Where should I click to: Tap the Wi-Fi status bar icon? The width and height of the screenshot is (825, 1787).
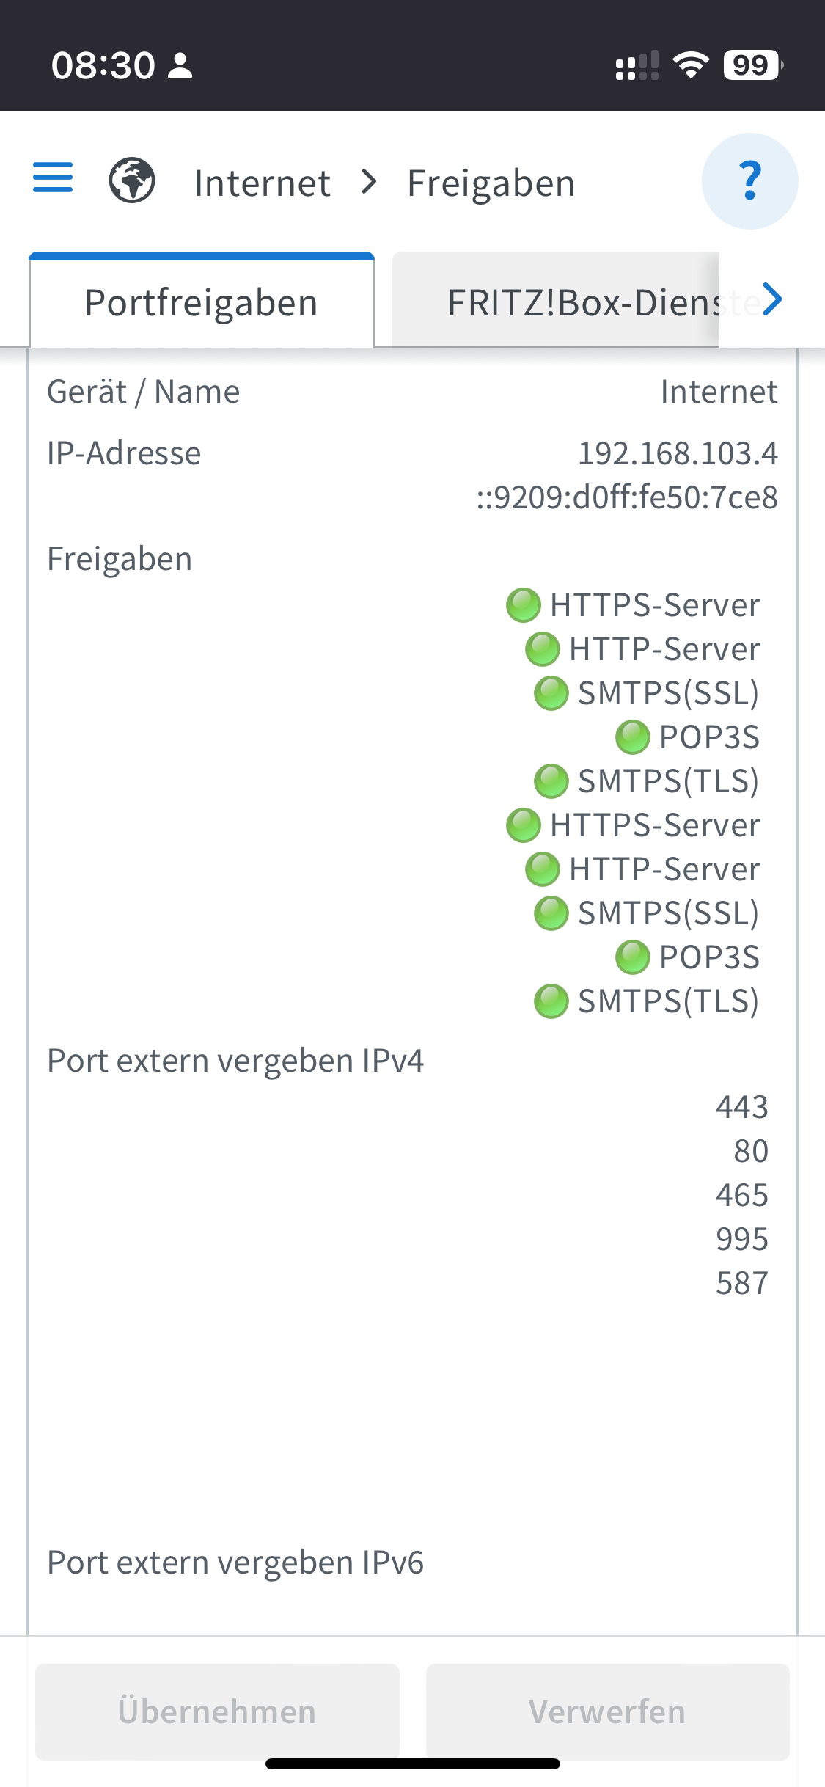[x=691, y=65]
